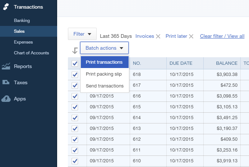The image size is (249, 167).
Task: Toggle the select-all checkbox in header
Action: point(75,63)
